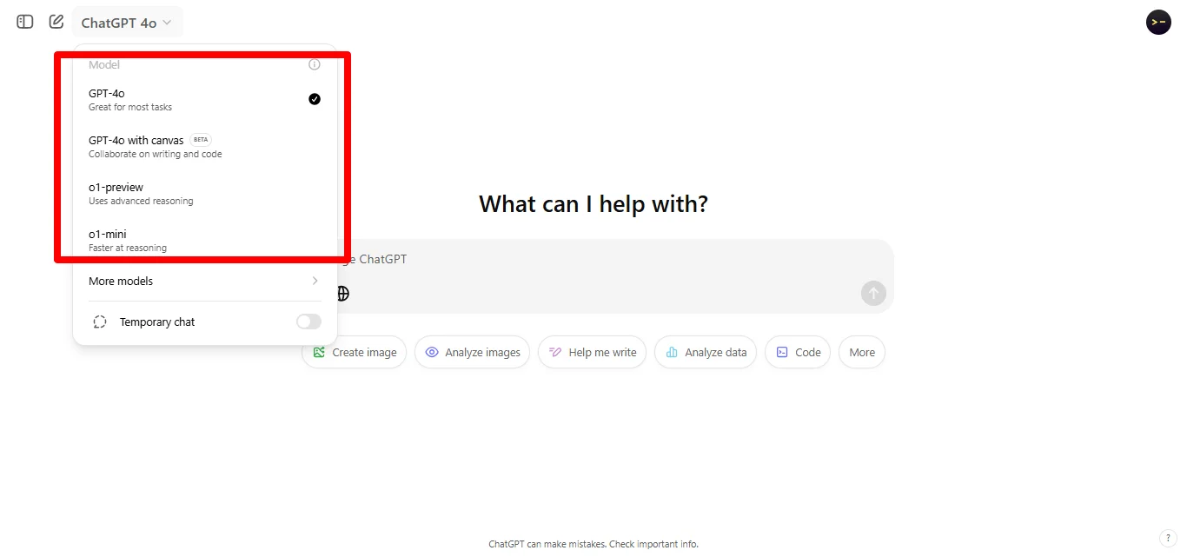Enable the Temporary chat switch
The height and width of the screenshot is (557, 1187).
pyautogui.click(x=308, y=322)
